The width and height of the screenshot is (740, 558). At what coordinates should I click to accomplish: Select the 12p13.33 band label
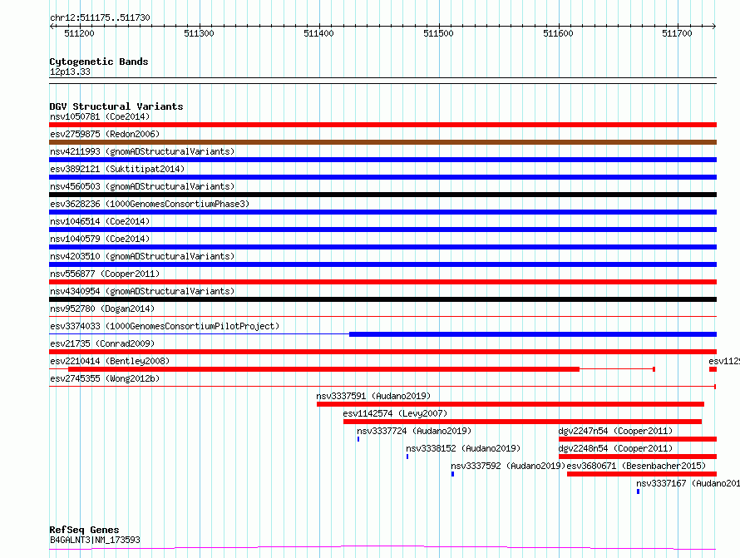(x=70, y=72)
